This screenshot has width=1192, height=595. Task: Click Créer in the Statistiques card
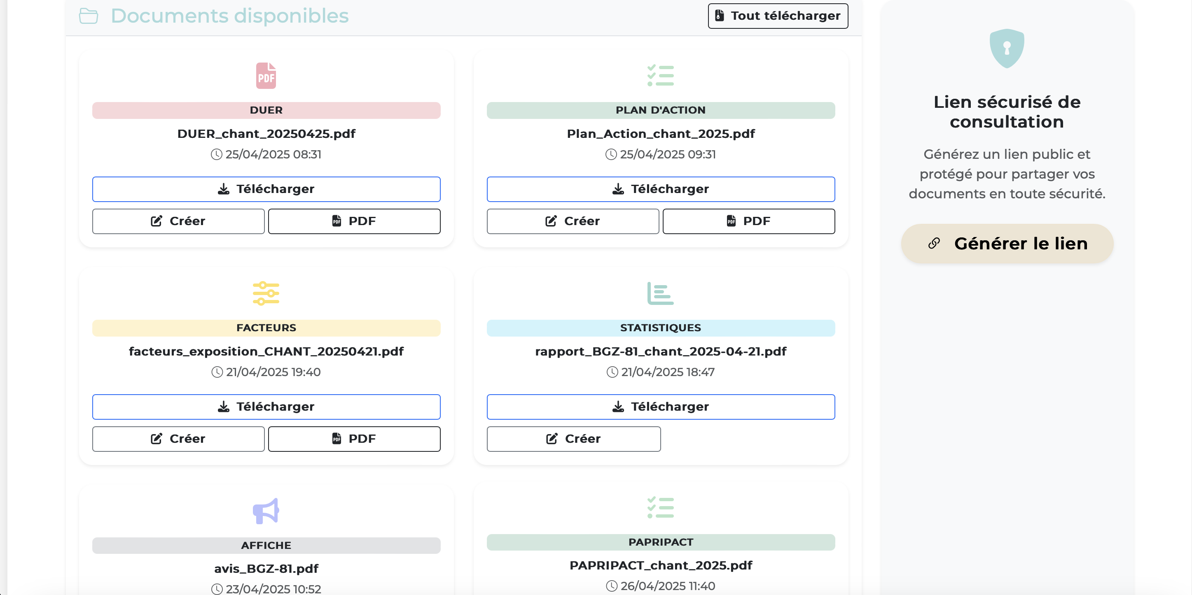[574, 439]
